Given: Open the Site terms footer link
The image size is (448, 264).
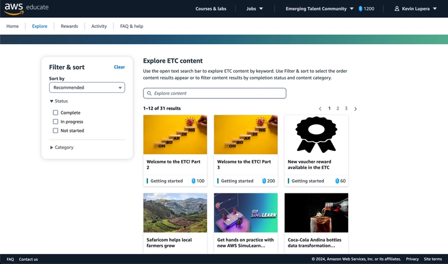Looking at the screenshot, I should tap(433, 259).
